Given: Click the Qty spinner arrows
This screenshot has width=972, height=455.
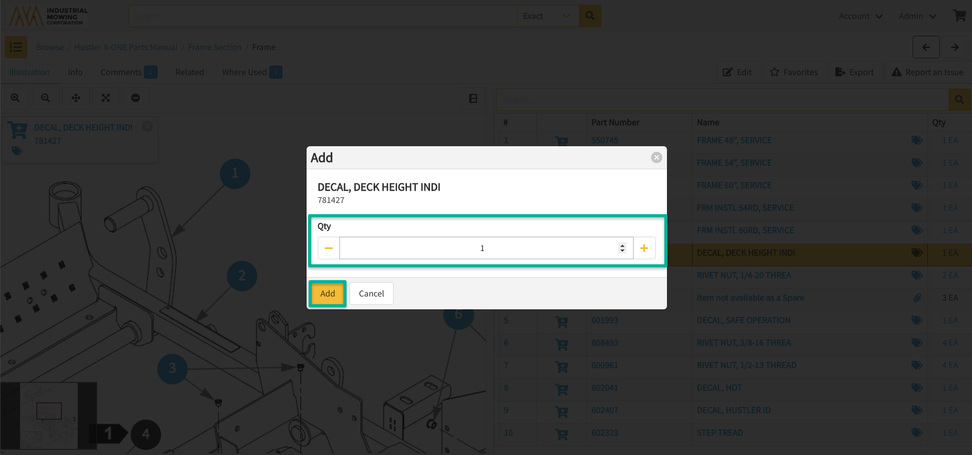Looking at the screenshot, I should tap(622, 248).
